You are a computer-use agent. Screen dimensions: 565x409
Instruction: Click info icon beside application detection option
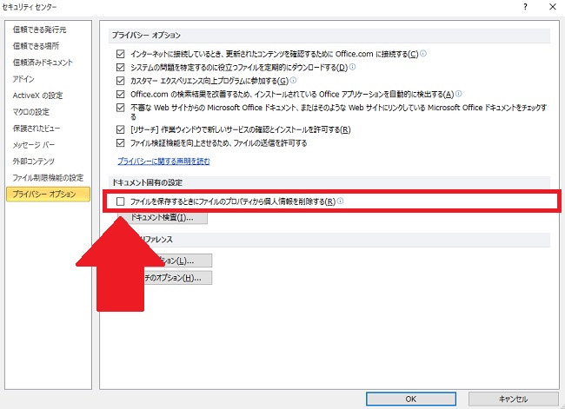click(x=458, y=94)
